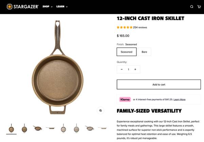Select the second skillet thumbnail
This screenshot has width=204, height=142.
coord(24,128)
